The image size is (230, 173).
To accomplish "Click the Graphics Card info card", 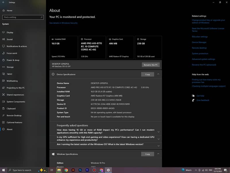I will coord(120,48).
